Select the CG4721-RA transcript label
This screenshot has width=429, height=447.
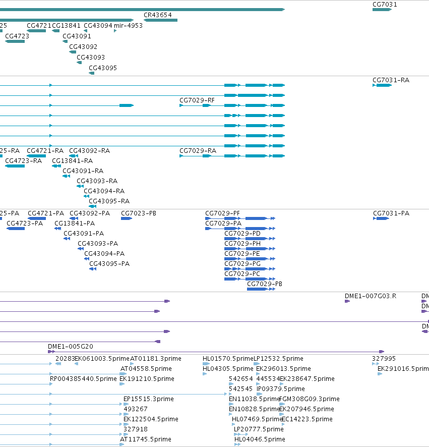coord(45,150)
